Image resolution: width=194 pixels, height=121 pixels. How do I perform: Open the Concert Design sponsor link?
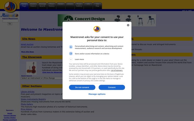[10, 116]
